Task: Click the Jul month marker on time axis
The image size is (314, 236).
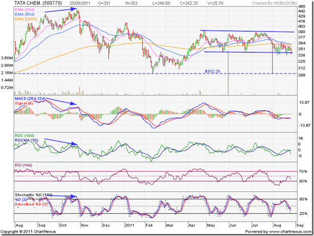Action: 255,225
